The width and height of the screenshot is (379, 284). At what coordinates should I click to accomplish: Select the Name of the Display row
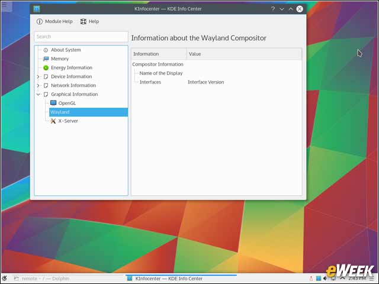click(x=161, y=73)
